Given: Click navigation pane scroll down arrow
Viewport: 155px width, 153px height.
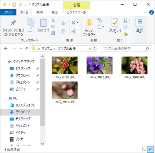Looking at the screenshot, I should [x=42, y=144].
